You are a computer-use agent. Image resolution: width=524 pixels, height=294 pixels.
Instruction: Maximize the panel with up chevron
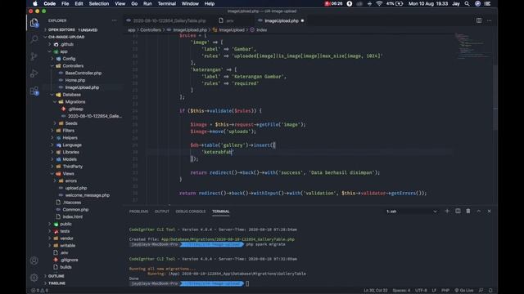coord(478,211)
